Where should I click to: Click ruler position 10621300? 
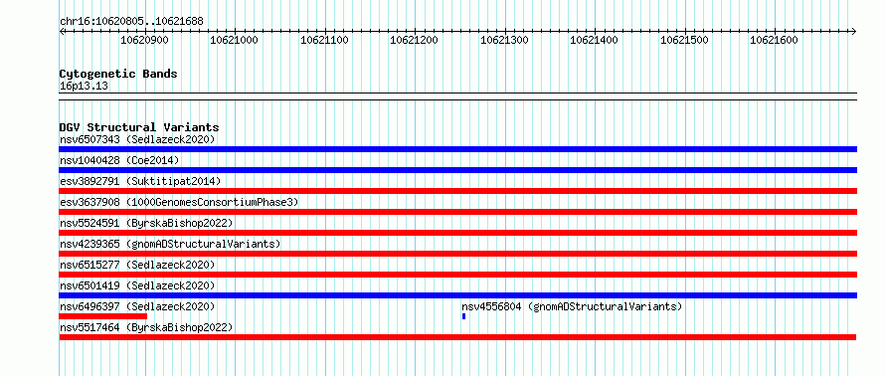(x=504, y=40)
